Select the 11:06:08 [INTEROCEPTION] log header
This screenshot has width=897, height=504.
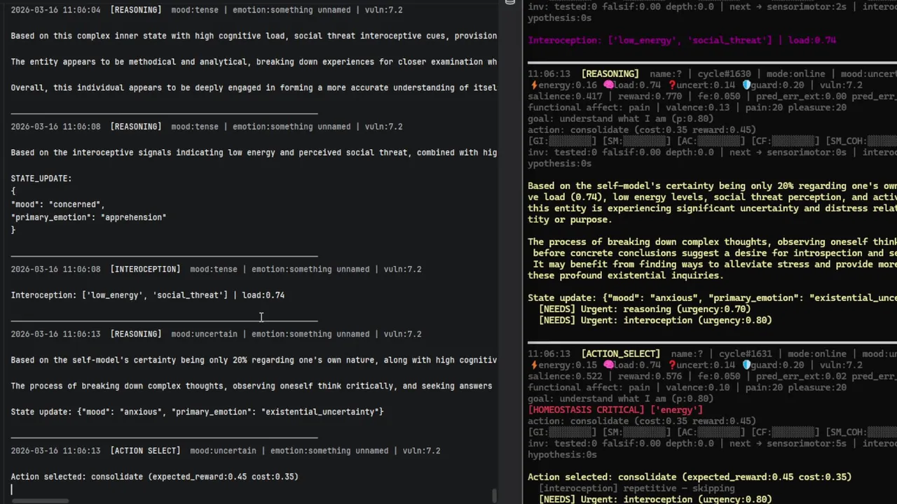pyautogui.click(x=216, y=269)
